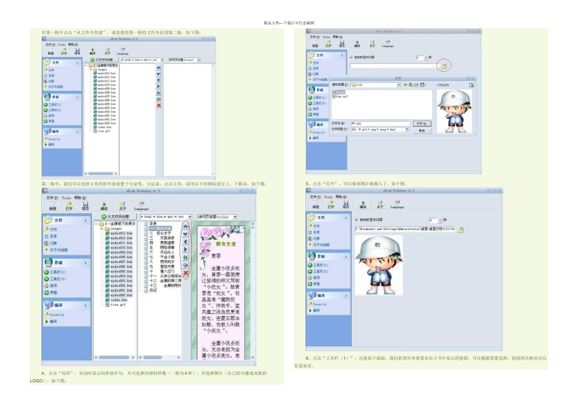Click move-down arrow in the rose-preview window
Screen dimensions: 578x409
pos(186,234)
